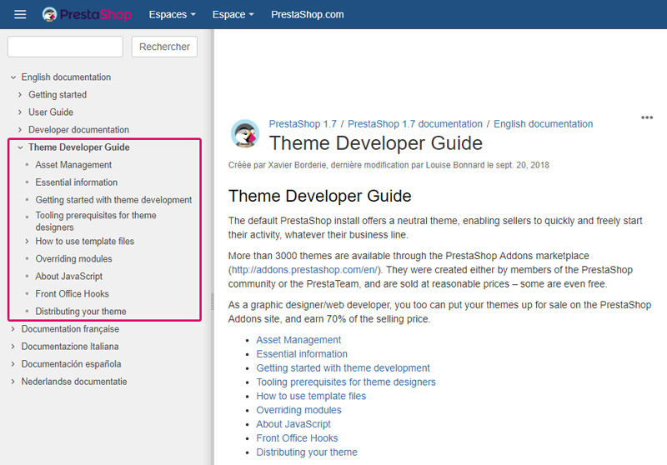Open About JavaScript link in page body
Viewport: 667px width, 465px height.
point(293,424)
